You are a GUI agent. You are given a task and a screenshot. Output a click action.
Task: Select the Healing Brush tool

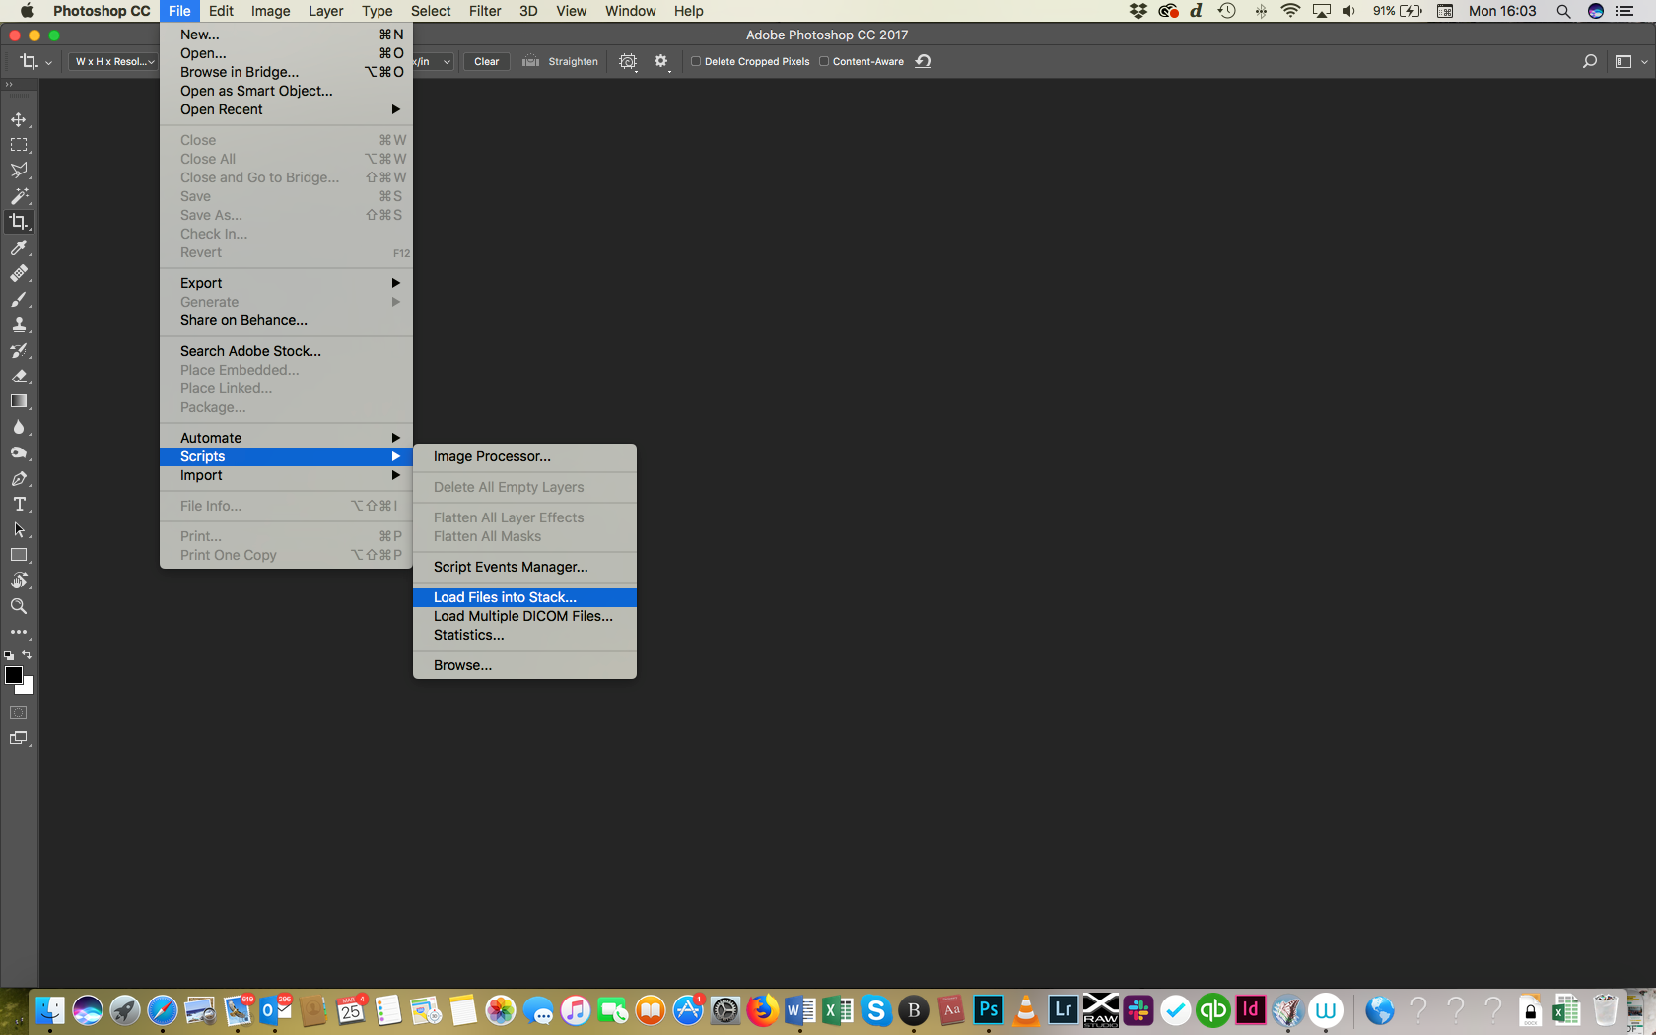19,273
